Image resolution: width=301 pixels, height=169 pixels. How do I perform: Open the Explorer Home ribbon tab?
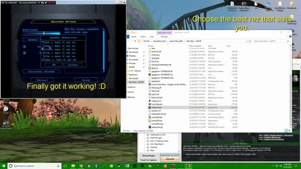tap(134, 37)
